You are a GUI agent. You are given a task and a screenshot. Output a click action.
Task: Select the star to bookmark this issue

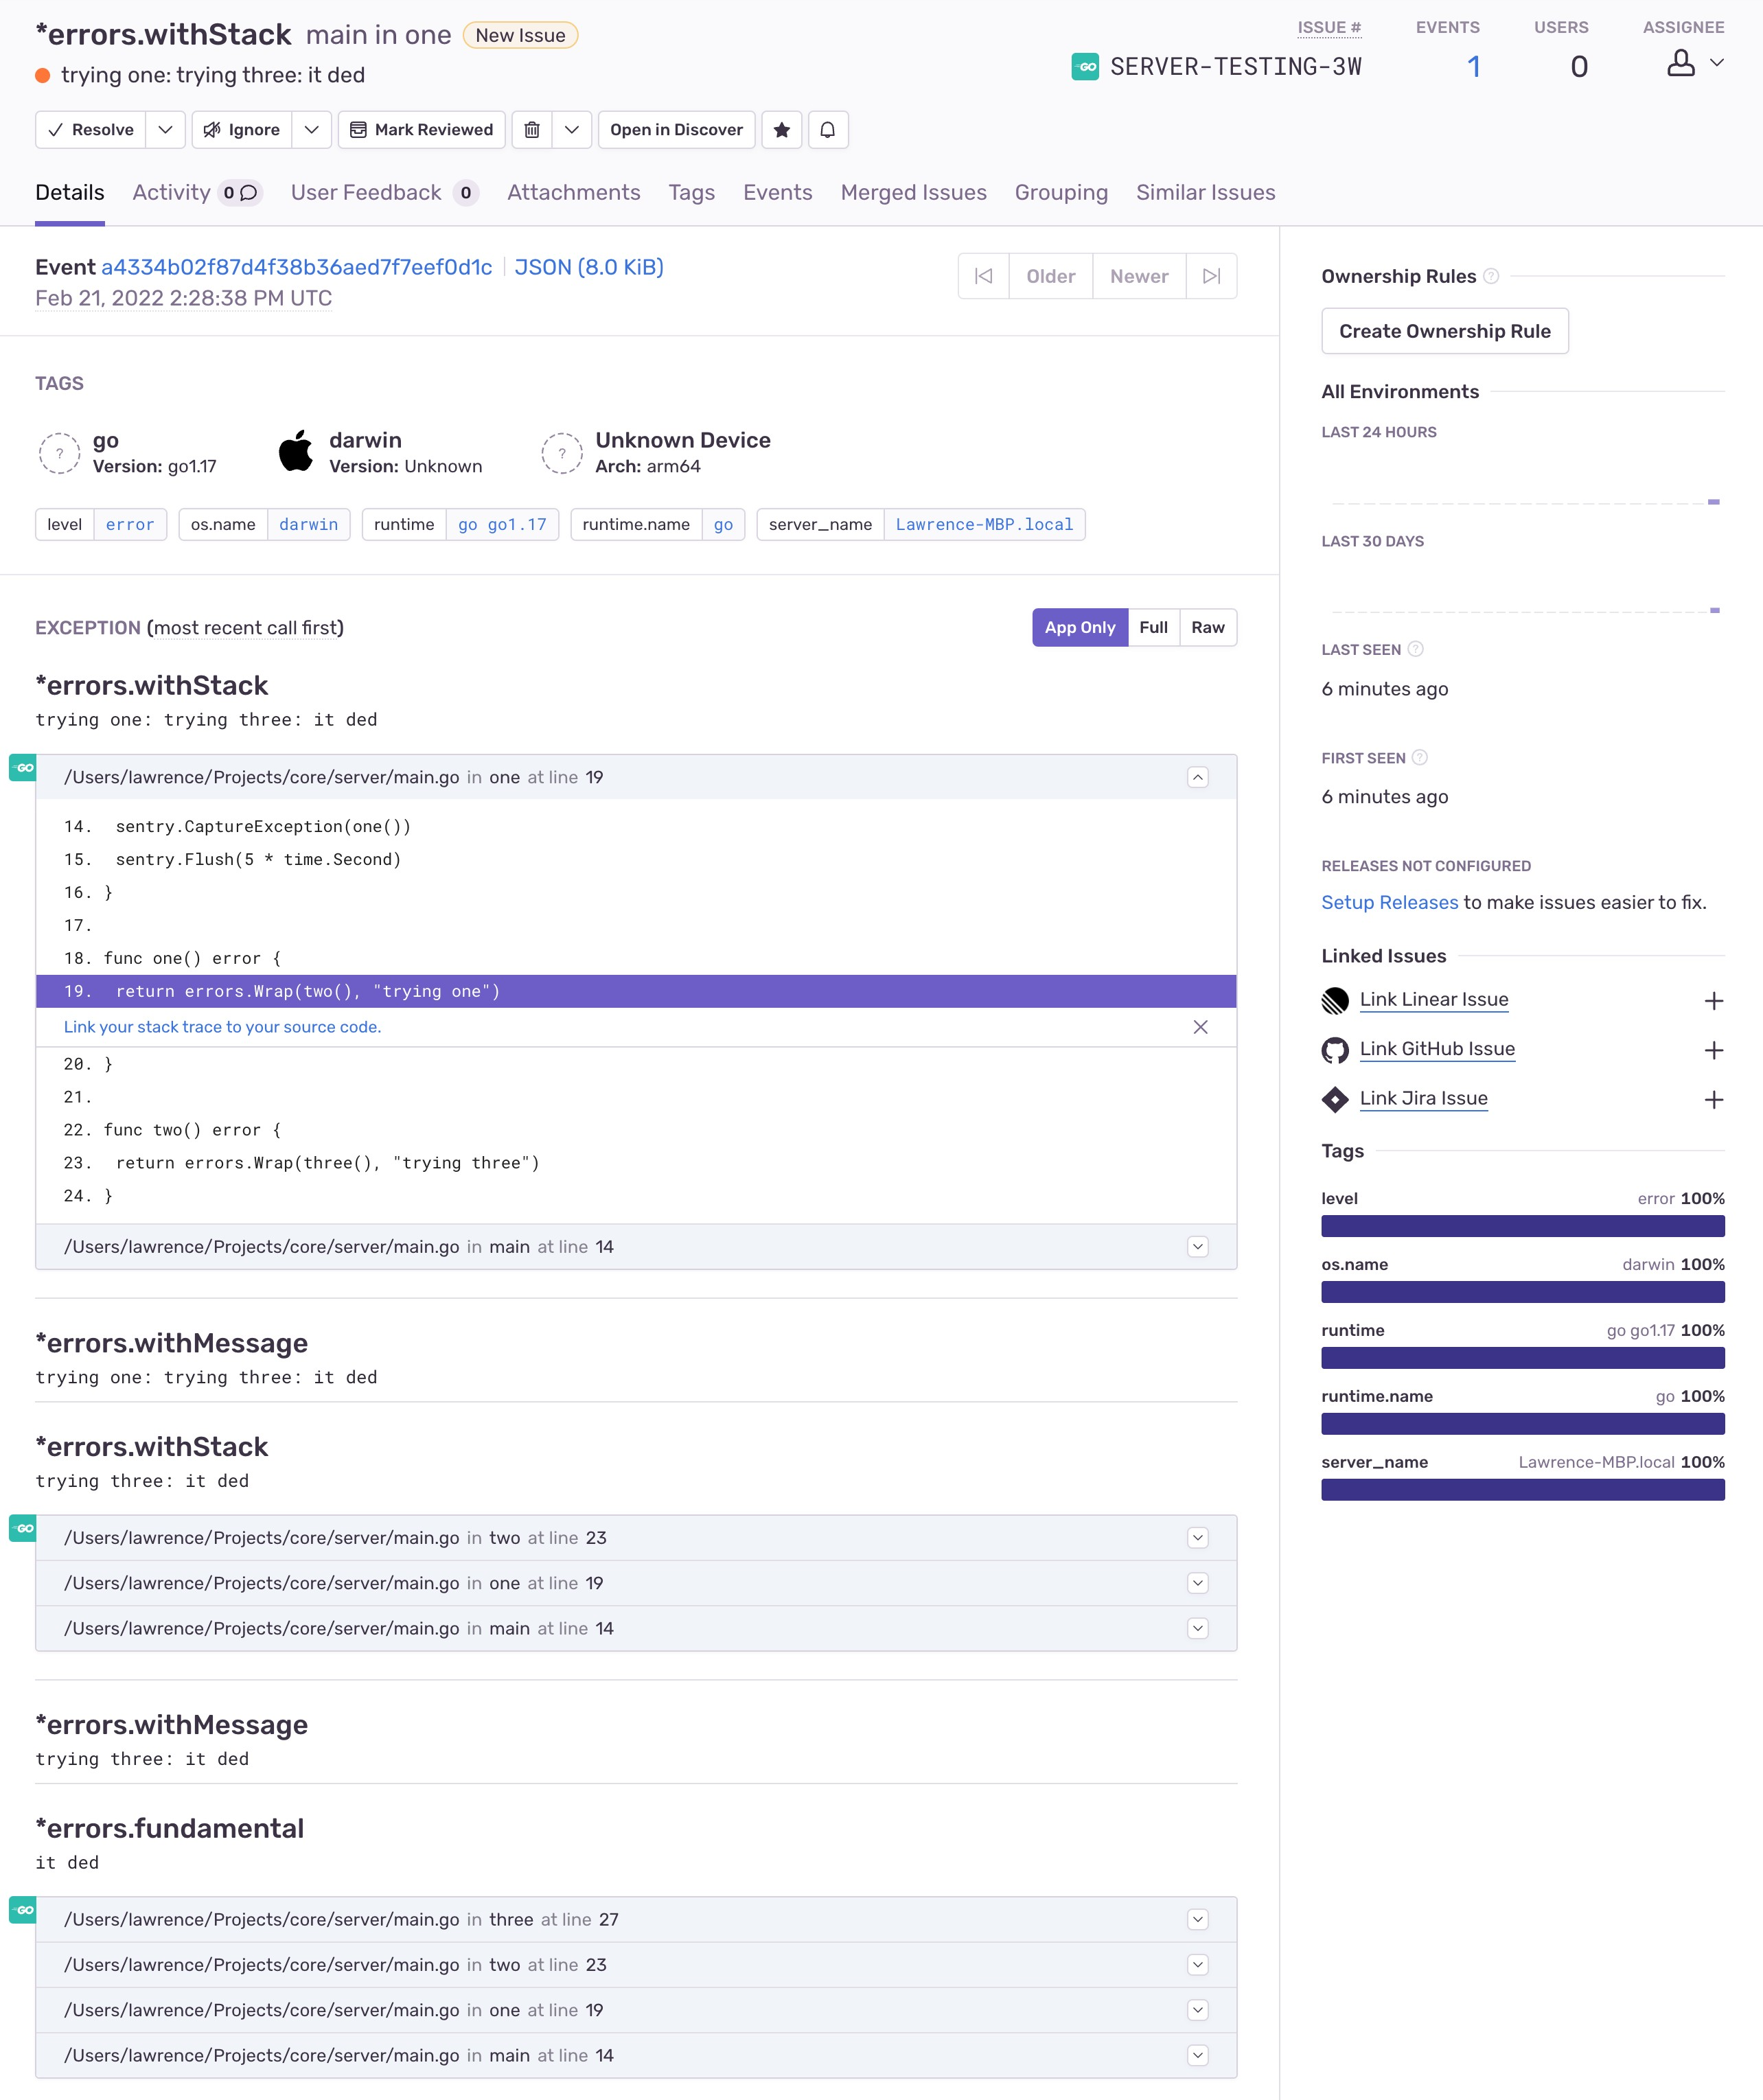(782, 129)
